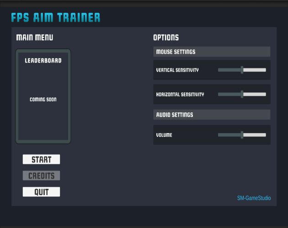Click the Vertical Sensitivity slider handle

pos(242,70)
